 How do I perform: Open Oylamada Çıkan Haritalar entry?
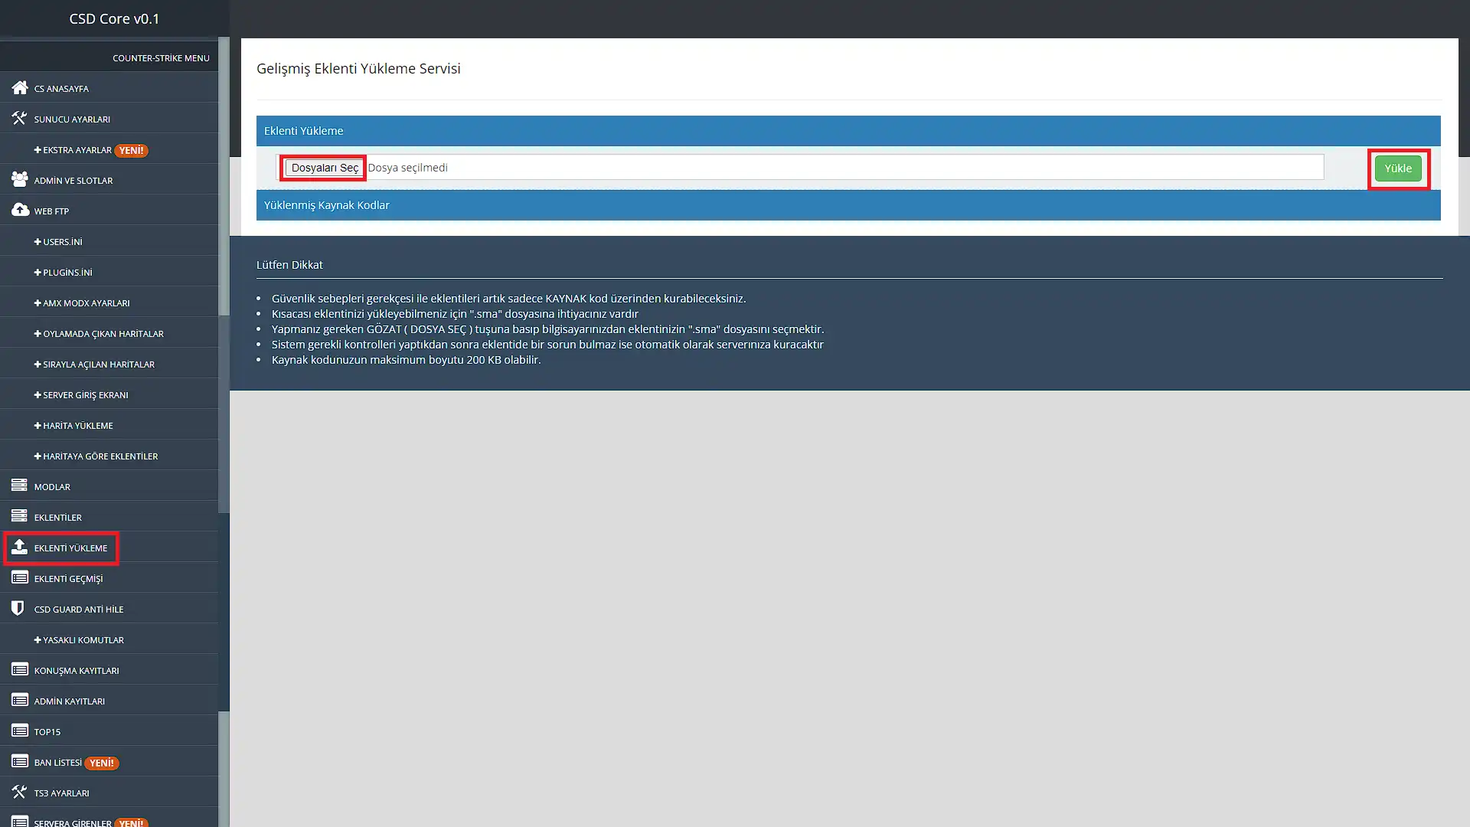(109, 332)
